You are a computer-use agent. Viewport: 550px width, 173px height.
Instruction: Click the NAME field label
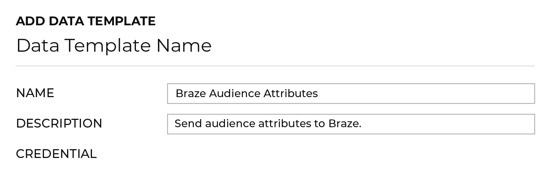pos(35,93)
